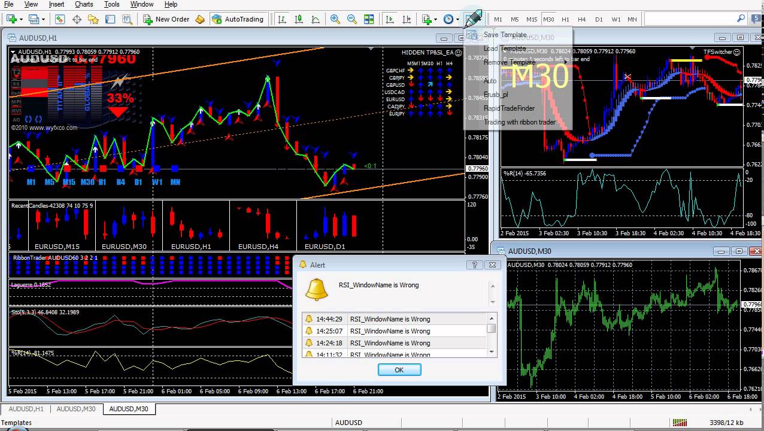Toggle Auto Scroll chart icon
The image size is (764, 431).
tap(390, 19)
